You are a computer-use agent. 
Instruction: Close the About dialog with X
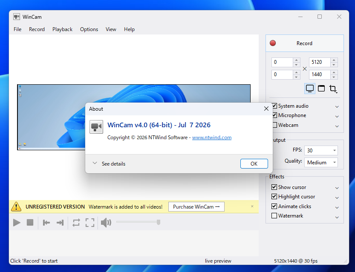(266, 109)
